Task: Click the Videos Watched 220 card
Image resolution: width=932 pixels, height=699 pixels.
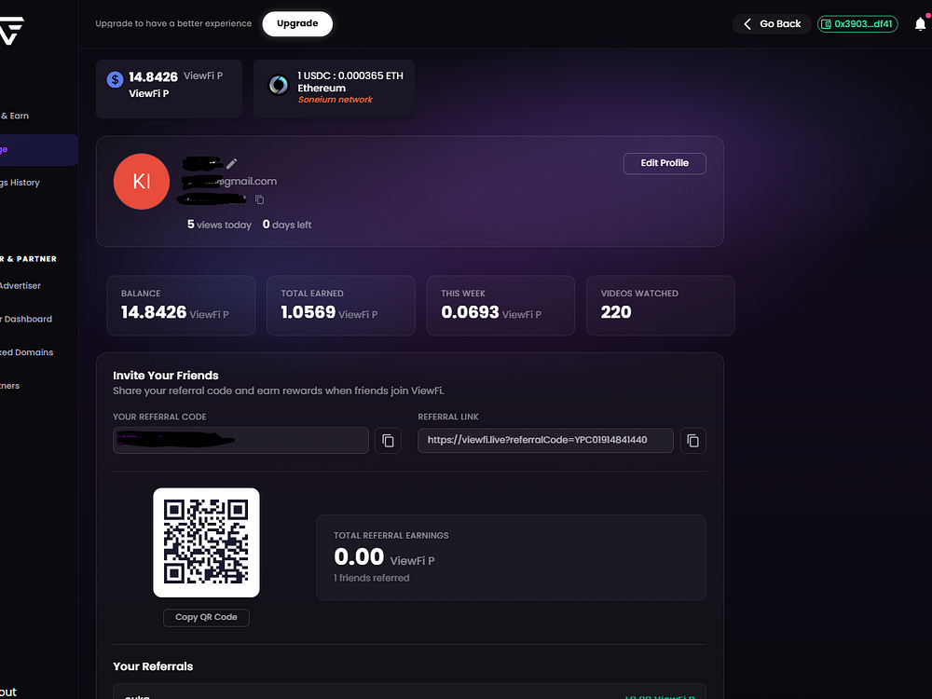Action: (x=661, y=306)
